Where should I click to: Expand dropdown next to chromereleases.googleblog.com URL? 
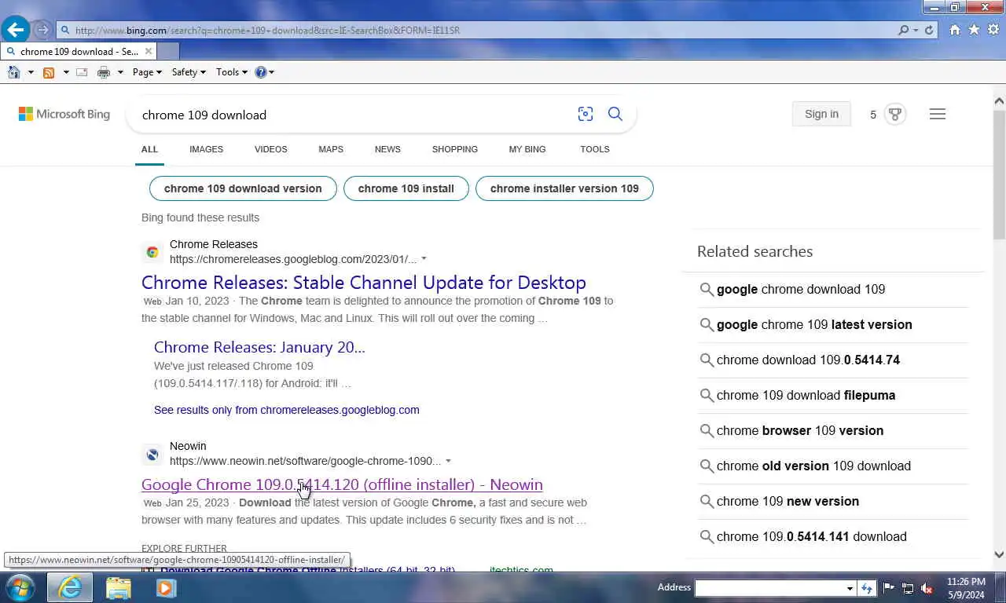tap(424, 259)
